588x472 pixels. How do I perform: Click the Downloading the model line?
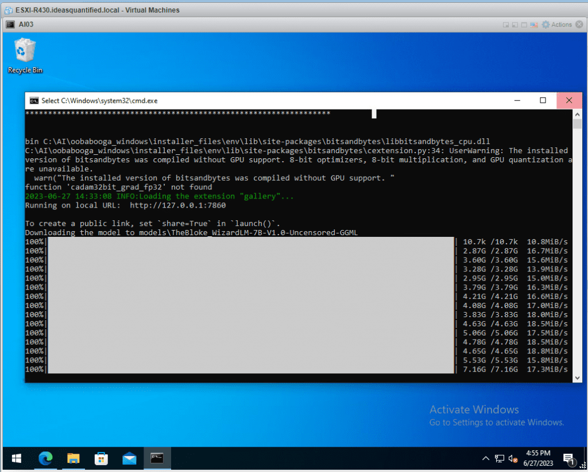coord(191,233)
